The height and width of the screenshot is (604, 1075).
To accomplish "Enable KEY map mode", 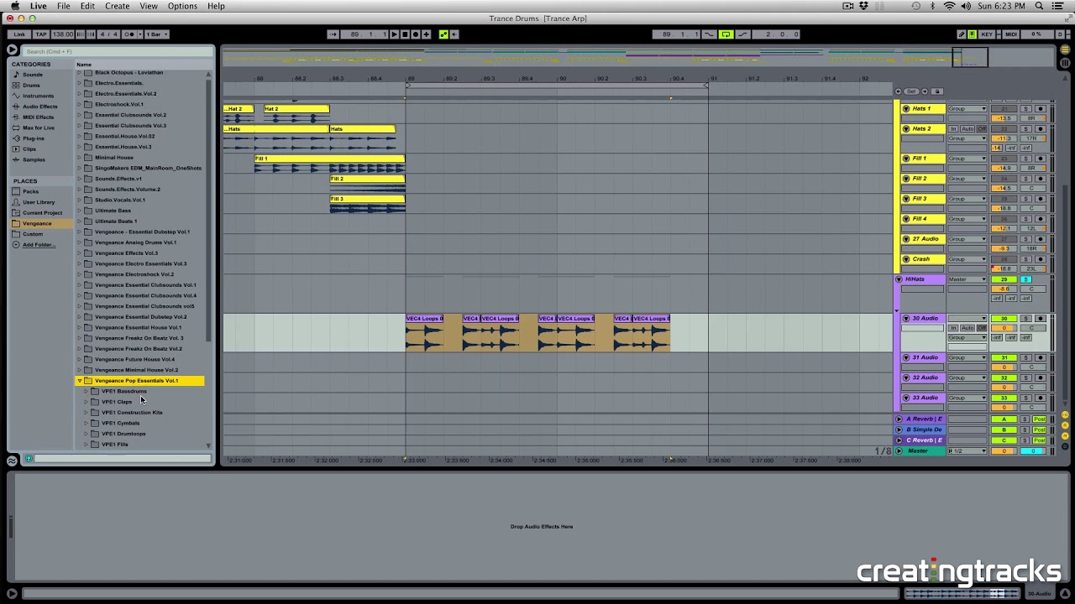I will [x=988, y=34].
